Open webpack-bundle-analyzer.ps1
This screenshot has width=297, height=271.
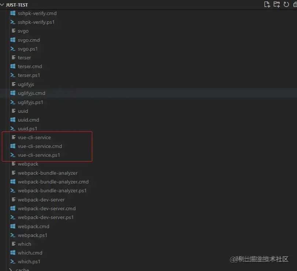(52, 190)
